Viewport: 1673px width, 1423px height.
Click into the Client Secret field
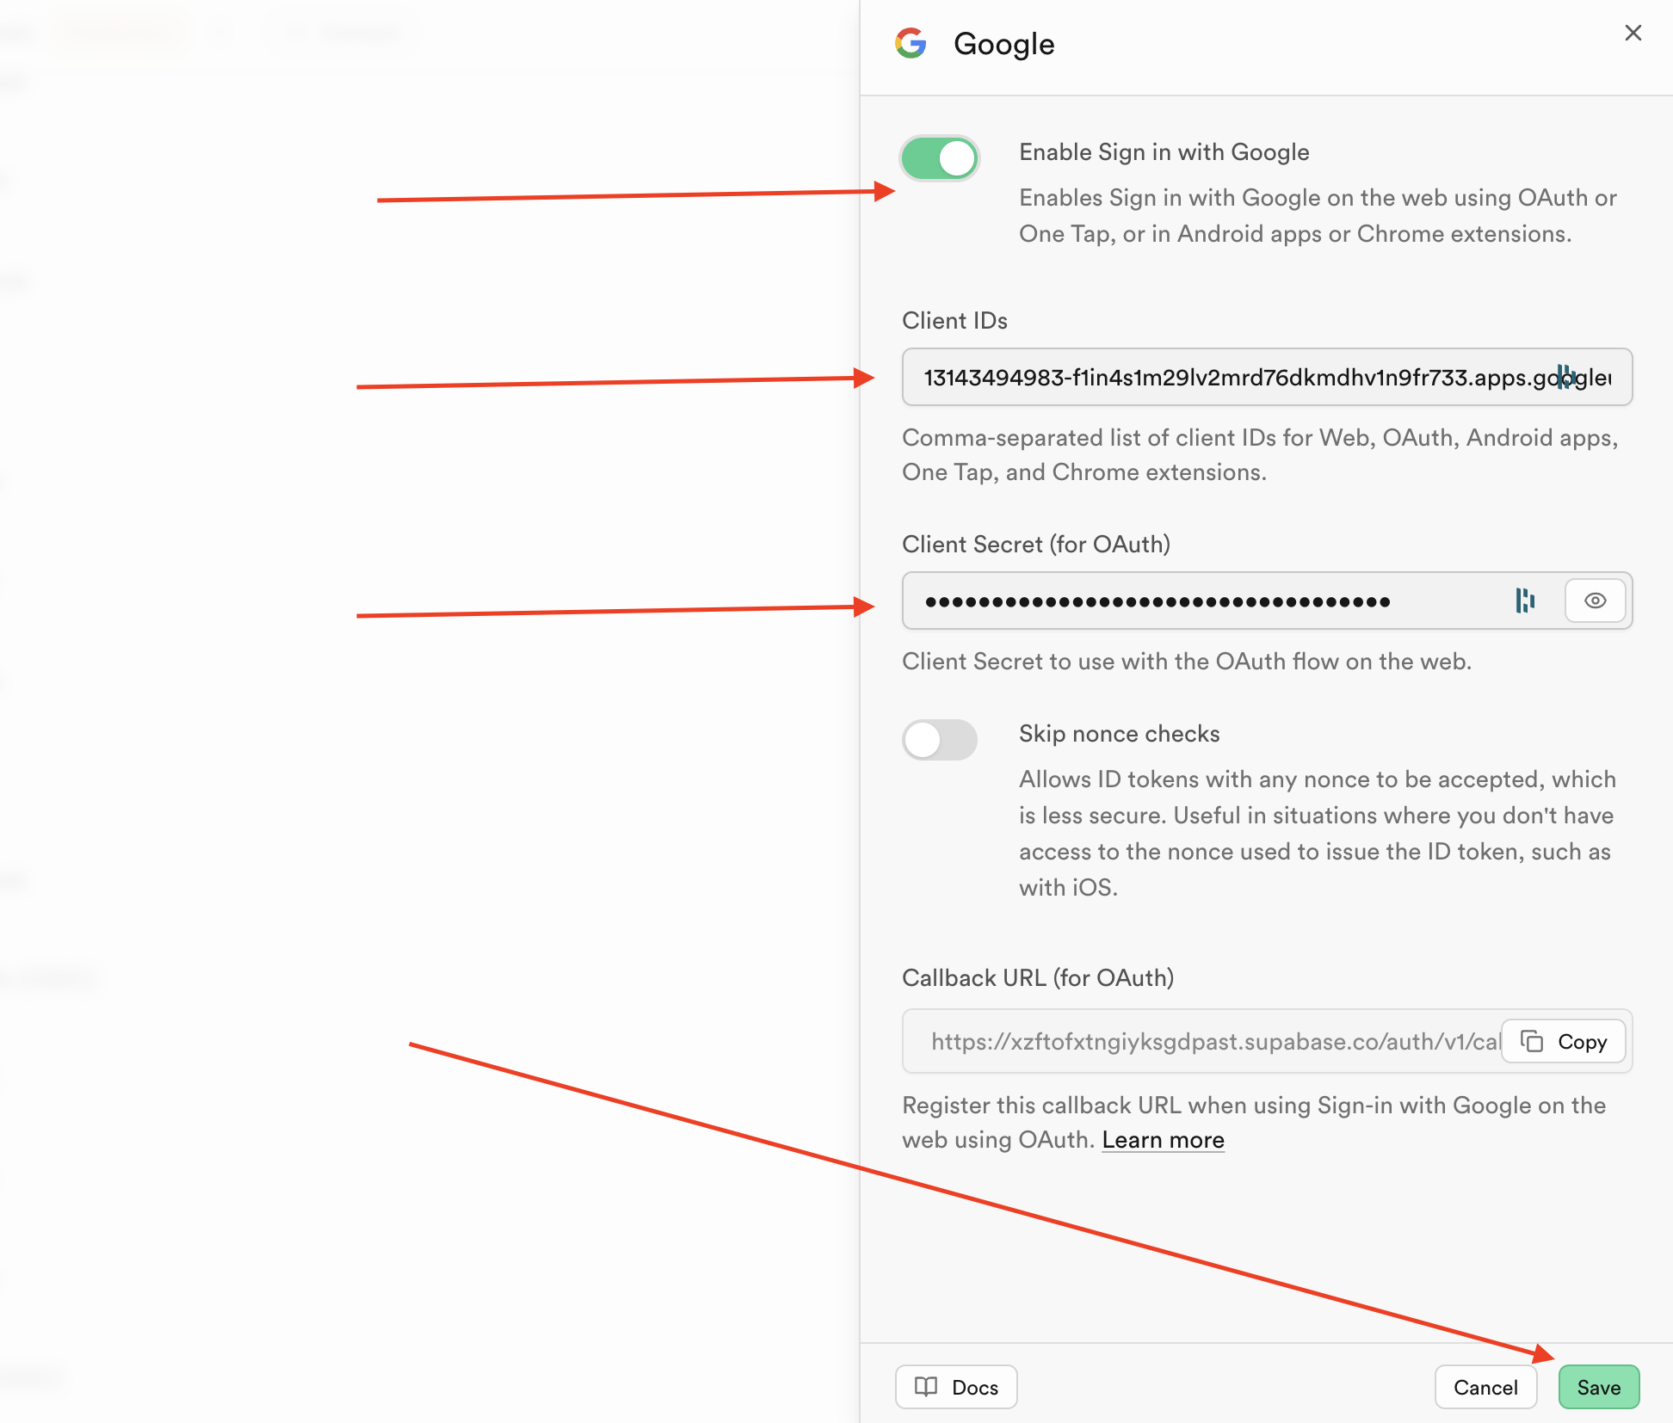coord(1267,601)
